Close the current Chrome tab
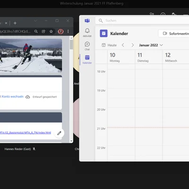Screen dimensions: 189x189 click(x=6, y=23)
